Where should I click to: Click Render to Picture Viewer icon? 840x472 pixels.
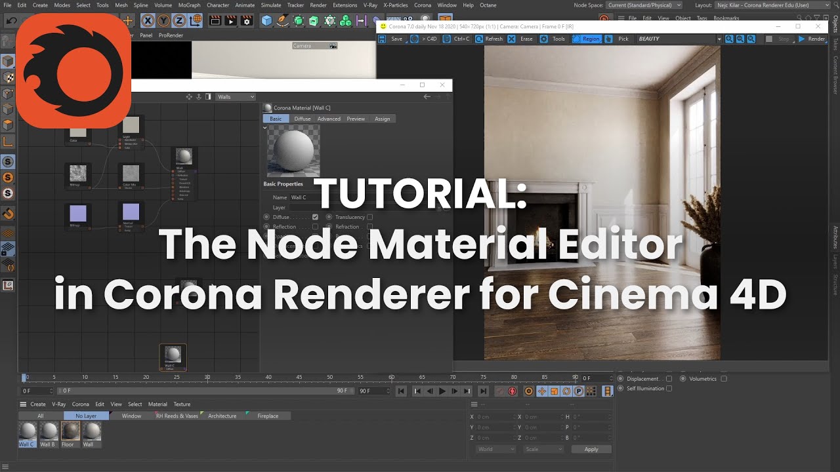click(231, 21)
